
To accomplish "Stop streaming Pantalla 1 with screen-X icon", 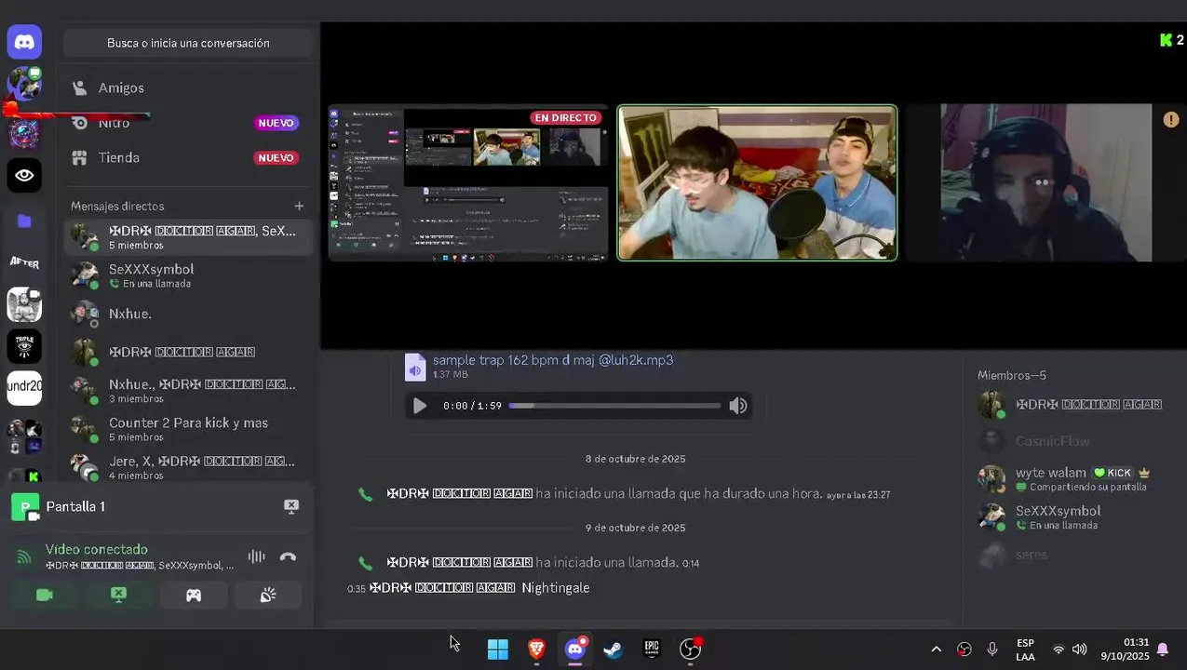I will (291, 506).
